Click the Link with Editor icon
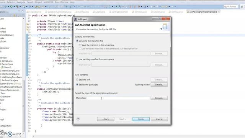 [x=15, y=15]
